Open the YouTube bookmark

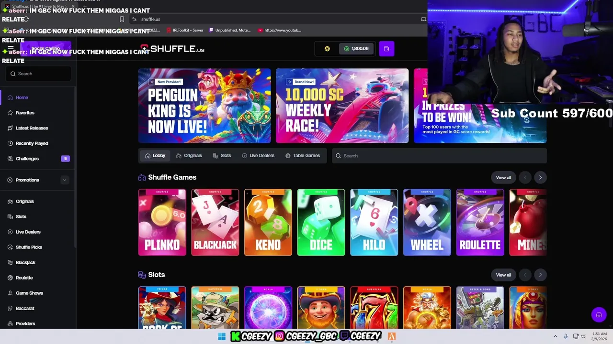click(x=280, y=30)
